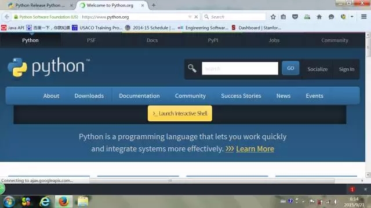Open a new tab with plus button

tap(154, 5)
